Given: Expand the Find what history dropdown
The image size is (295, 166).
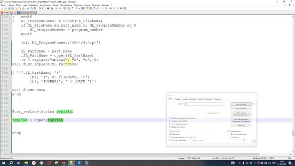Looking at the screenshot, I should point(222,104).
